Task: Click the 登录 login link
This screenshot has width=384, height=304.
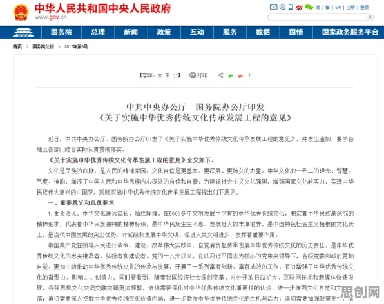Action: coord(365,8)
